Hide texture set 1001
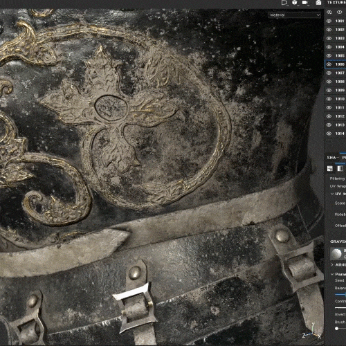Image resolution: width=346 pixels, height=346 pixels. coord(329,21)
